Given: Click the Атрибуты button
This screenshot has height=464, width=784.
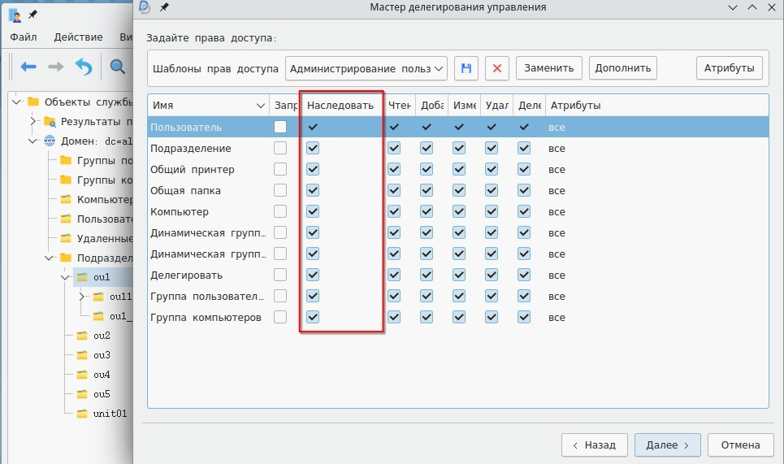Looking at the screenshot, I should (729, 68).
